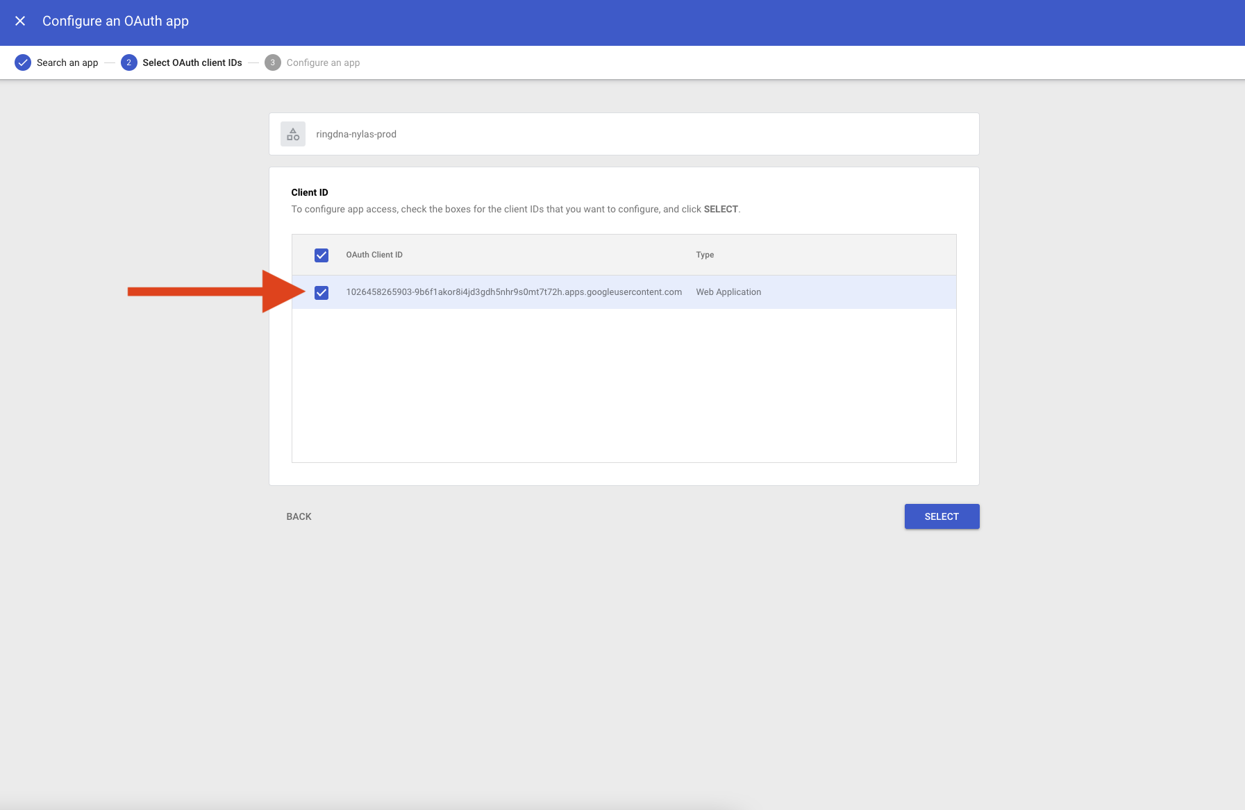The height and width of the screenshot is (810, 1245).
Task: Click the Type column header
Action: point(705,255)
